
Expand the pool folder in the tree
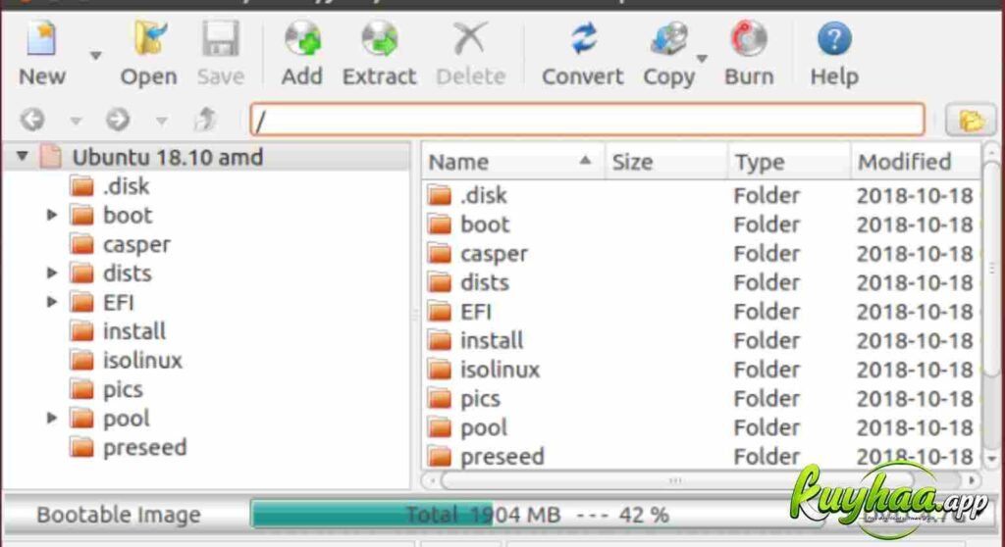point(53,418)
